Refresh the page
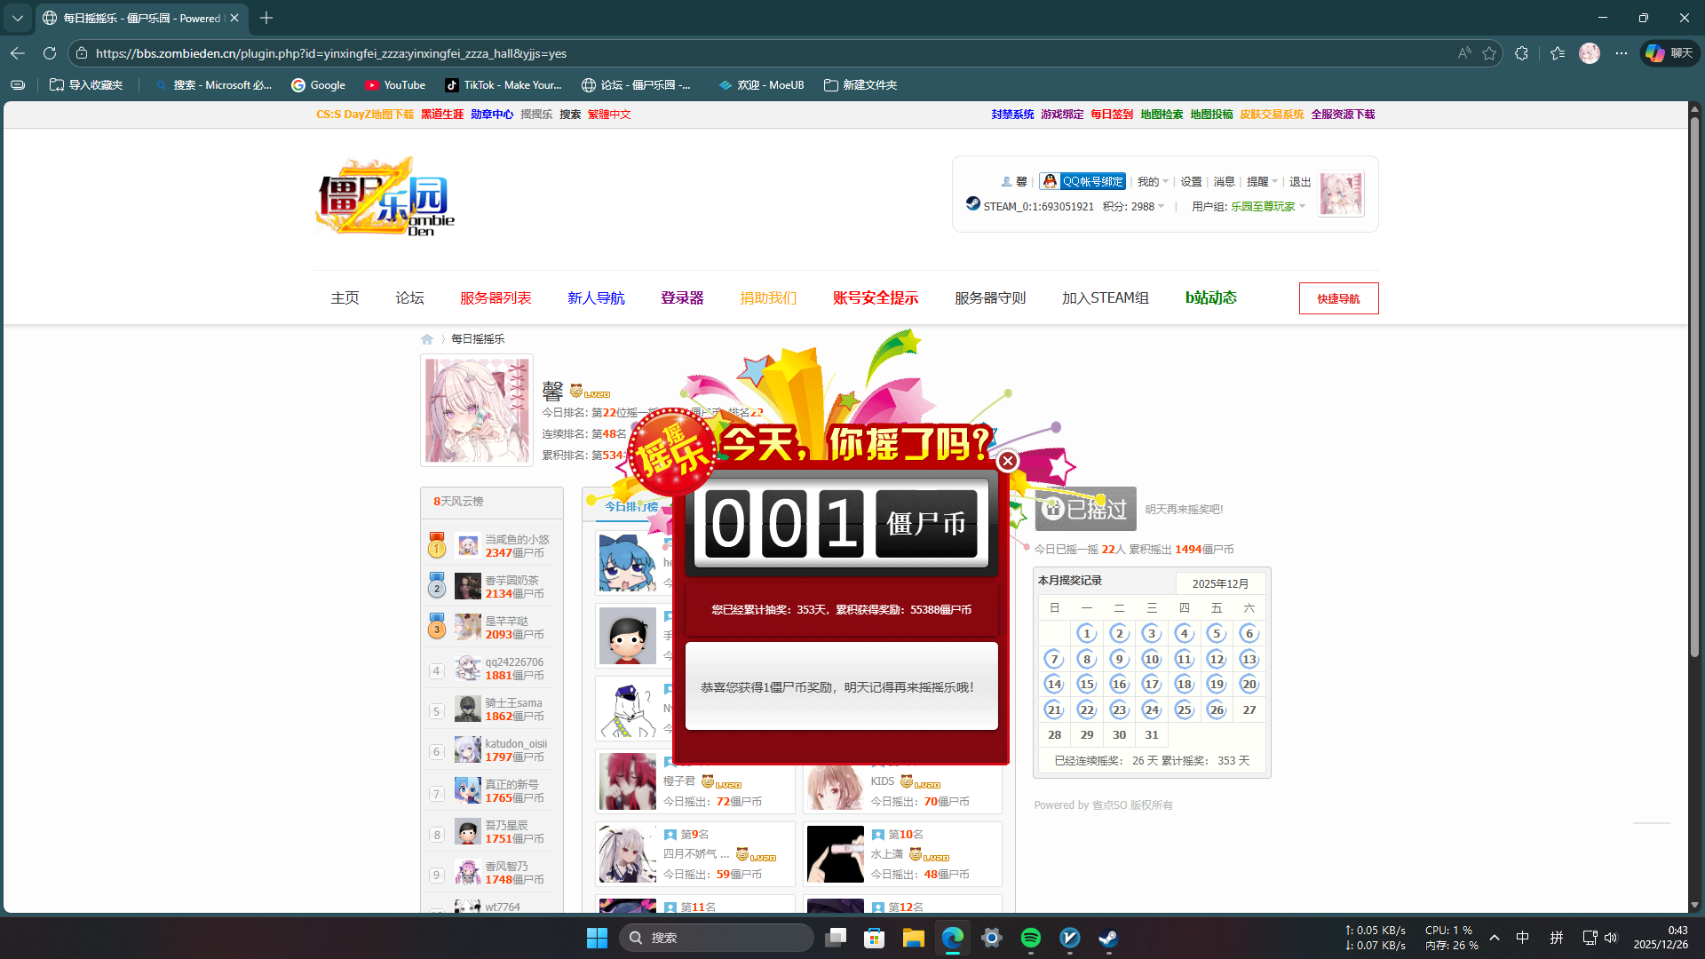Screen dimensions: 1705x959 (50, 53)
